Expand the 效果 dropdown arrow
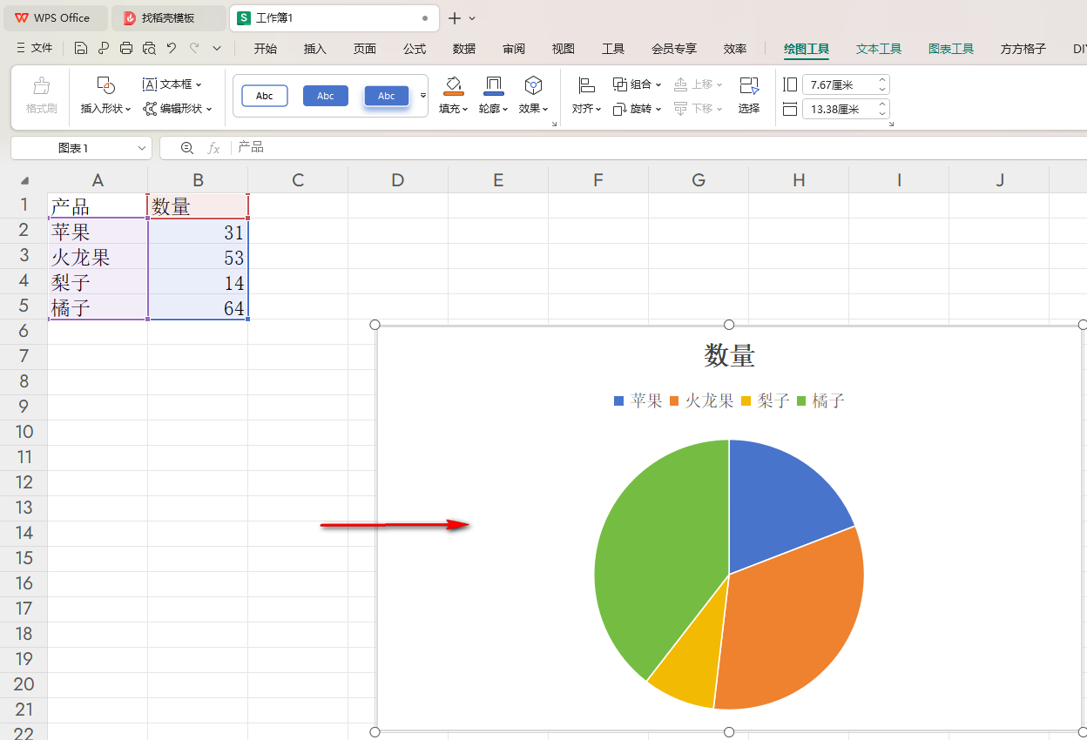This screenshot has width=1087, height=740. [x=545, y=109]
